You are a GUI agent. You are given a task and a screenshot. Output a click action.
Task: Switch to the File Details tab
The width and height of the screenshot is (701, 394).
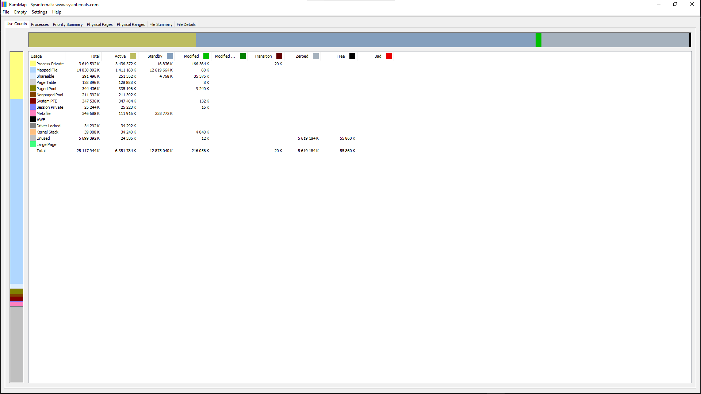pos(186,24)
